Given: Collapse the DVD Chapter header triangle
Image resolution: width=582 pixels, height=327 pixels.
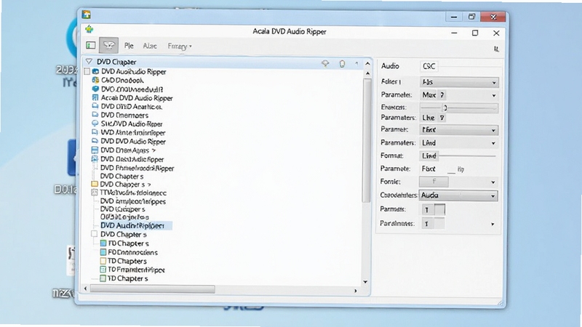Looking at the screenshot, I should coord(89,62).
